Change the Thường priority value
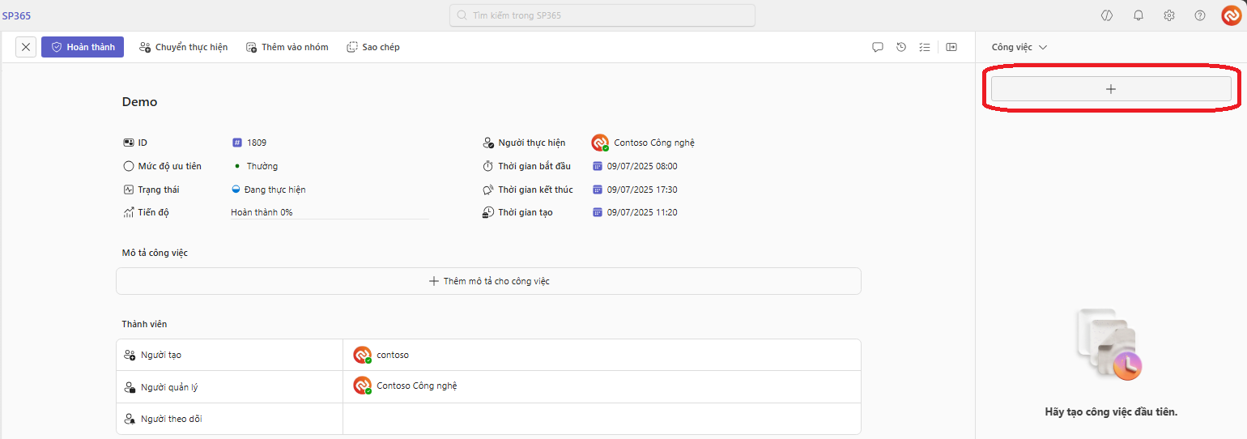Screen dimensions: 1247x439 [x=262, y=166]
